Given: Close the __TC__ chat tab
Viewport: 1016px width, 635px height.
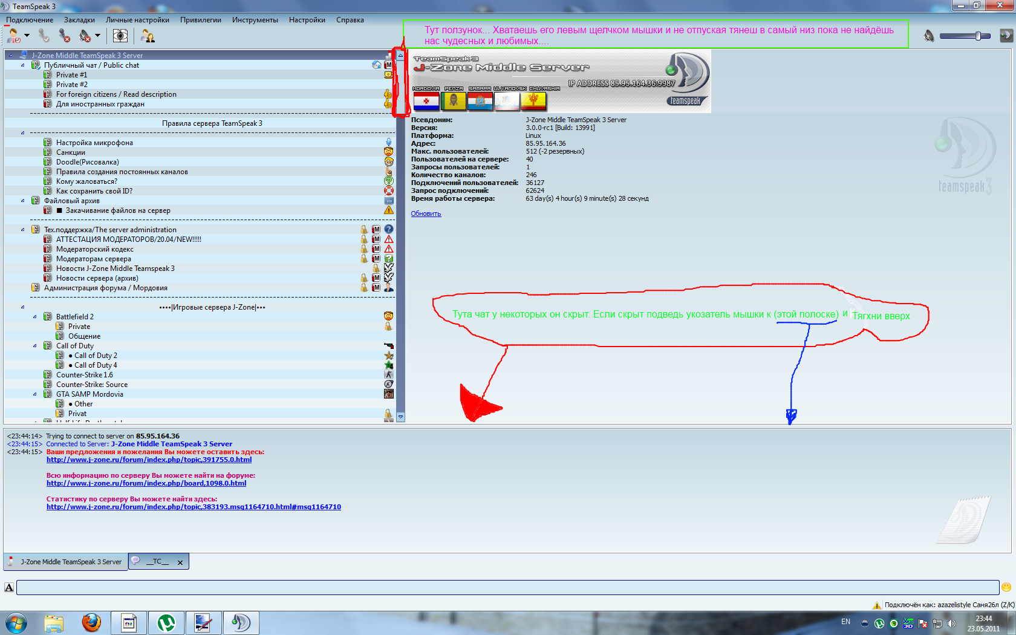Looking at the screenshot, I should pyautogui.click(x=180, y=562).
